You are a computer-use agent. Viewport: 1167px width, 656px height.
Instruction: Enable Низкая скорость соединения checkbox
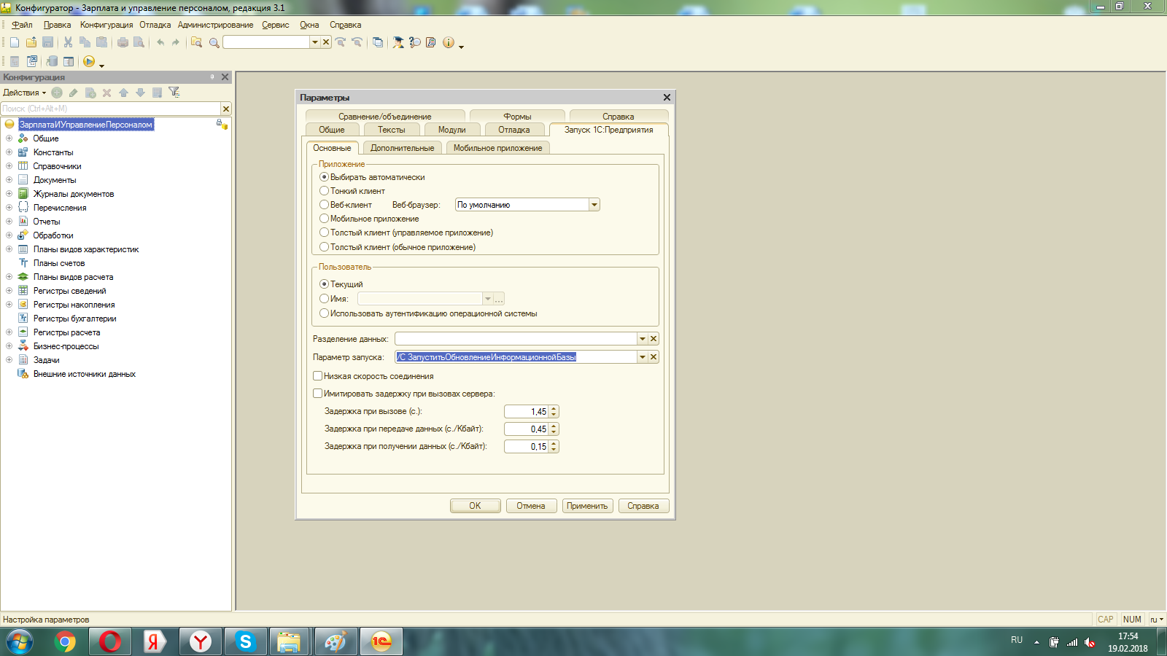318,376
